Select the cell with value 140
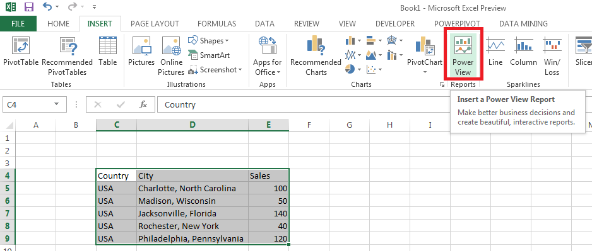 (268, 213)
